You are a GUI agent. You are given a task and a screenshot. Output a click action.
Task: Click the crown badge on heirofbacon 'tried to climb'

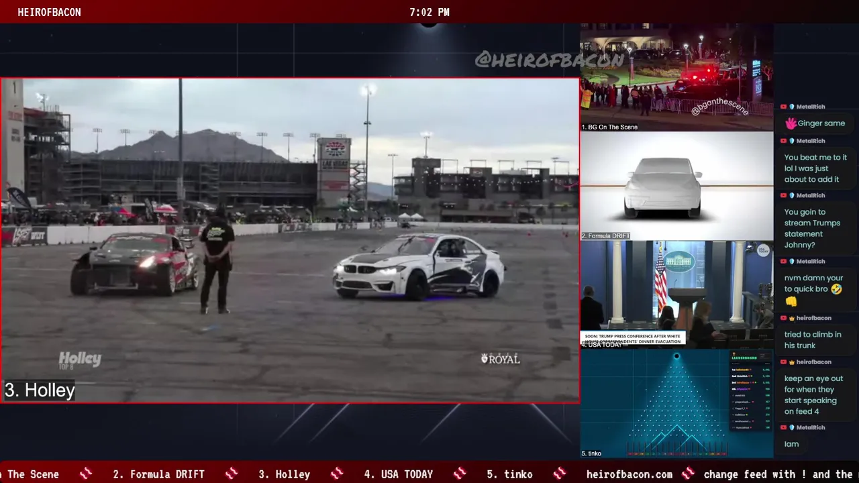792,318
